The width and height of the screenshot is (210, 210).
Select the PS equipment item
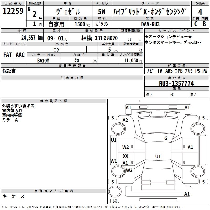pos(198,71)
